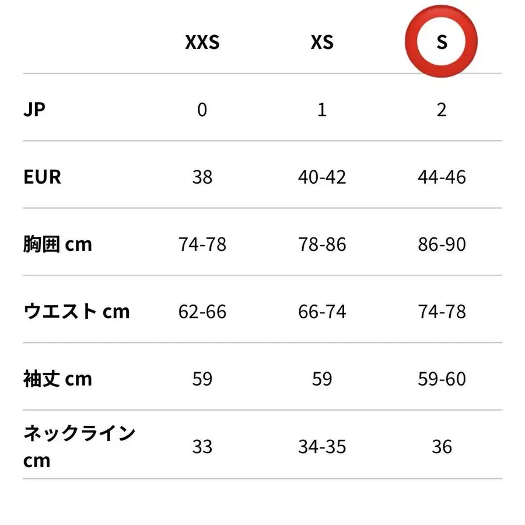525x525 pixels.
Task: Click JP size 0 under XXS
Action: [x=202, y=109]
